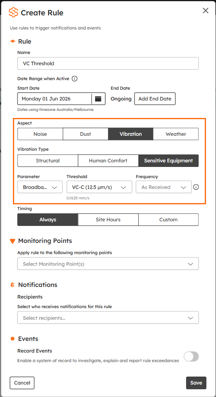Select the Human Comfort vibration type
Screen dimensions: 216x397
(x=108, y=161)
